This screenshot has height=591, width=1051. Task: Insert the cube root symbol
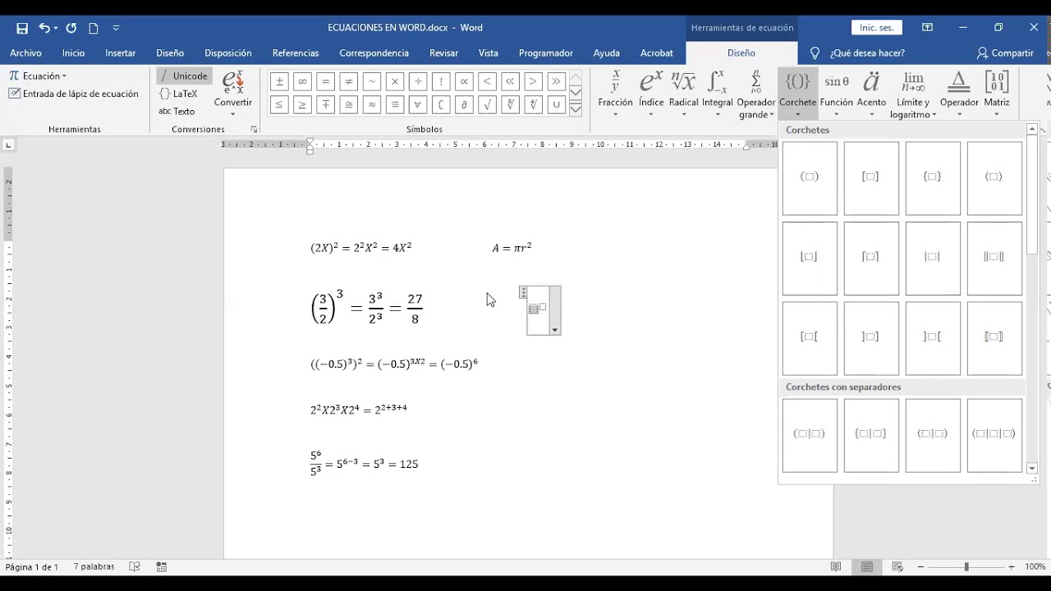pos(511,104)
